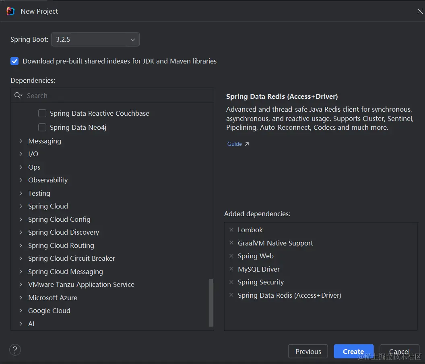Open the help question mark icon

pyautogui.click(x=15, y=350)
